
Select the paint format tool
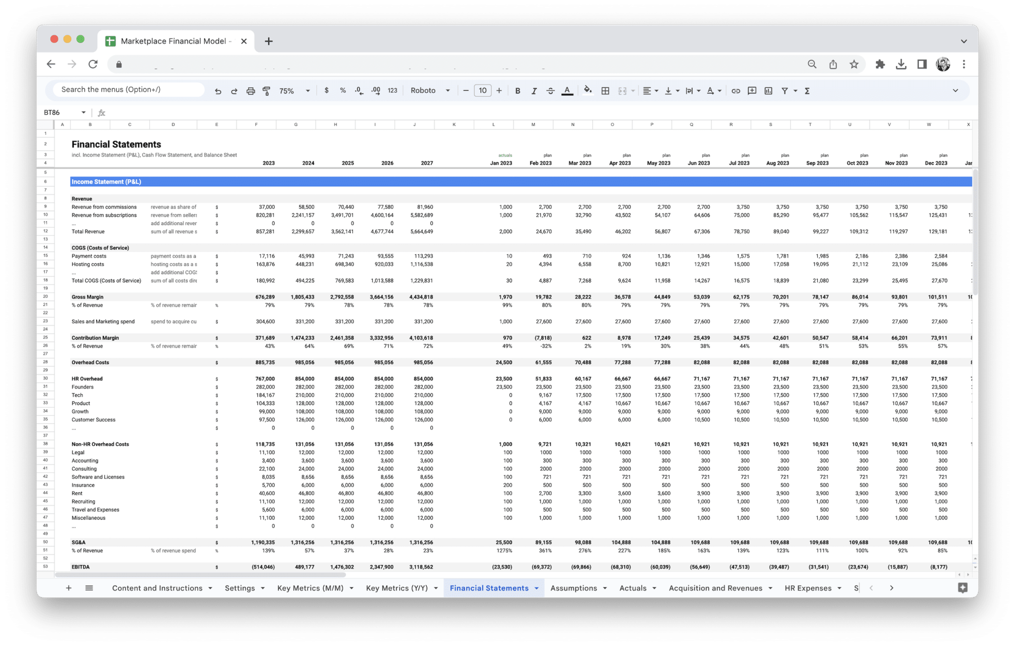pyautogui.click(x=267, y=91)
